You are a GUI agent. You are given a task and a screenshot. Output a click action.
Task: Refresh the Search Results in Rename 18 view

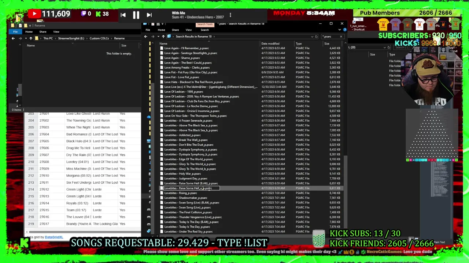click(316, 37)
